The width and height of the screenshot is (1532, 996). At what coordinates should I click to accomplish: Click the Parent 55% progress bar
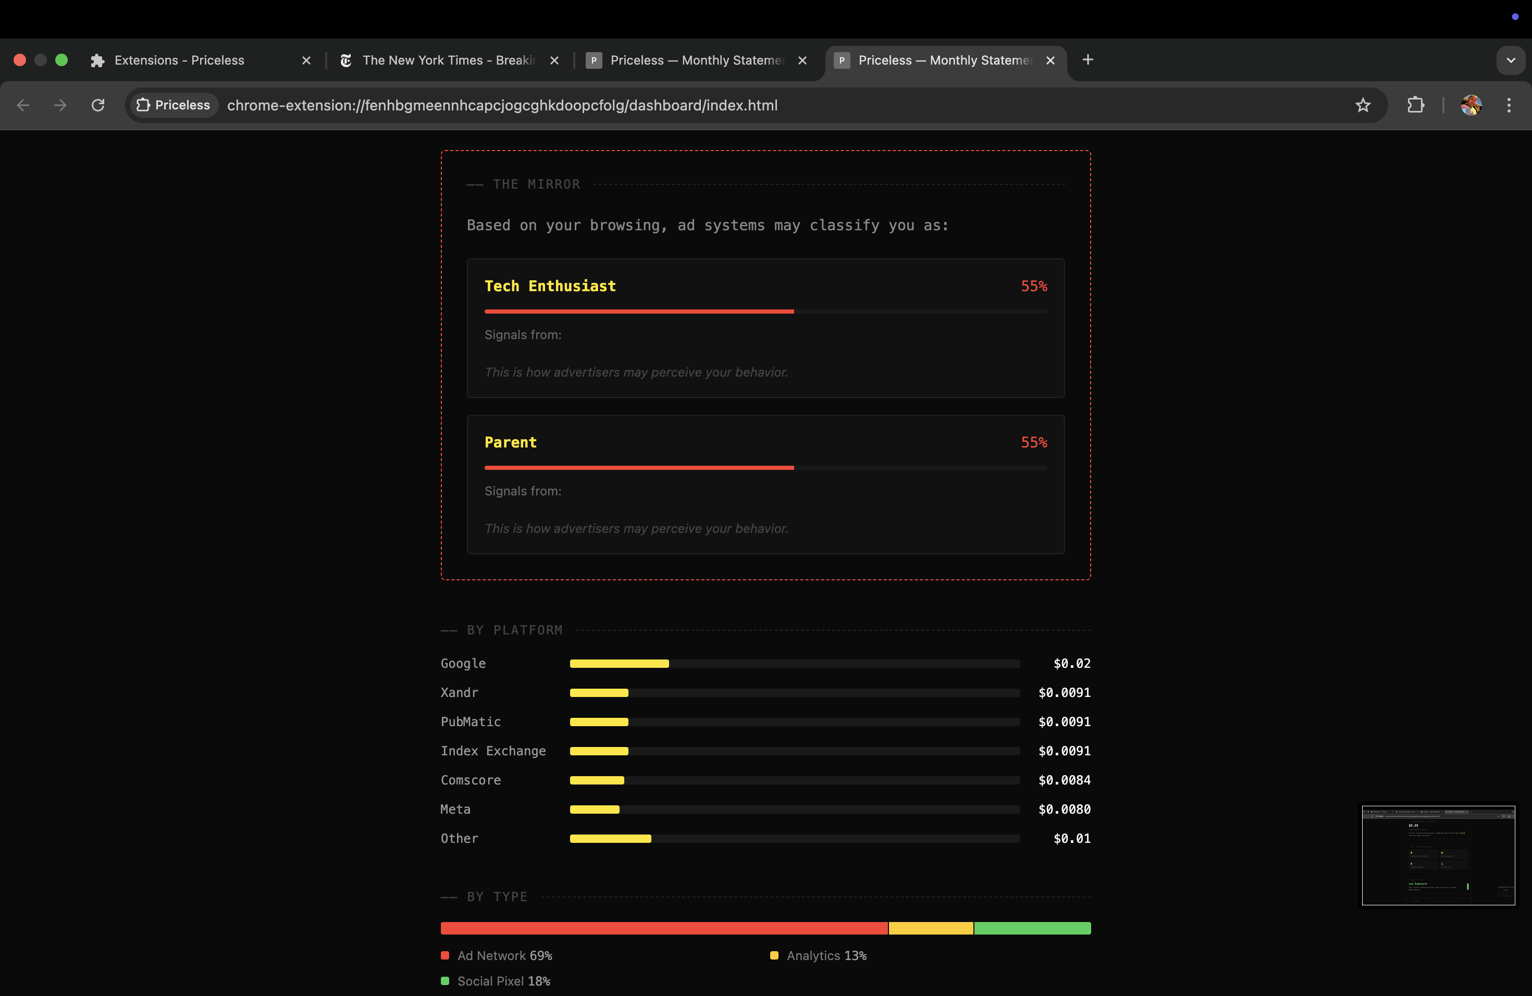pos(765,468)
